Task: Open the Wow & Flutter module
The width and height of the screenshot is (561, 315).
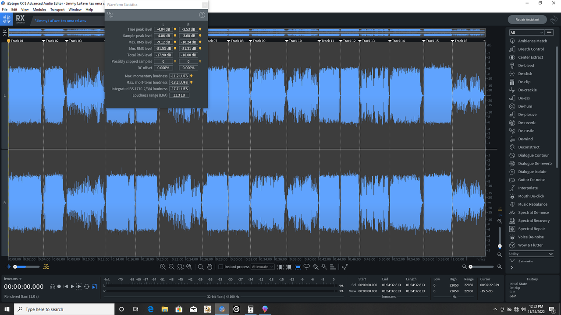Action: [x=525, y=245]
